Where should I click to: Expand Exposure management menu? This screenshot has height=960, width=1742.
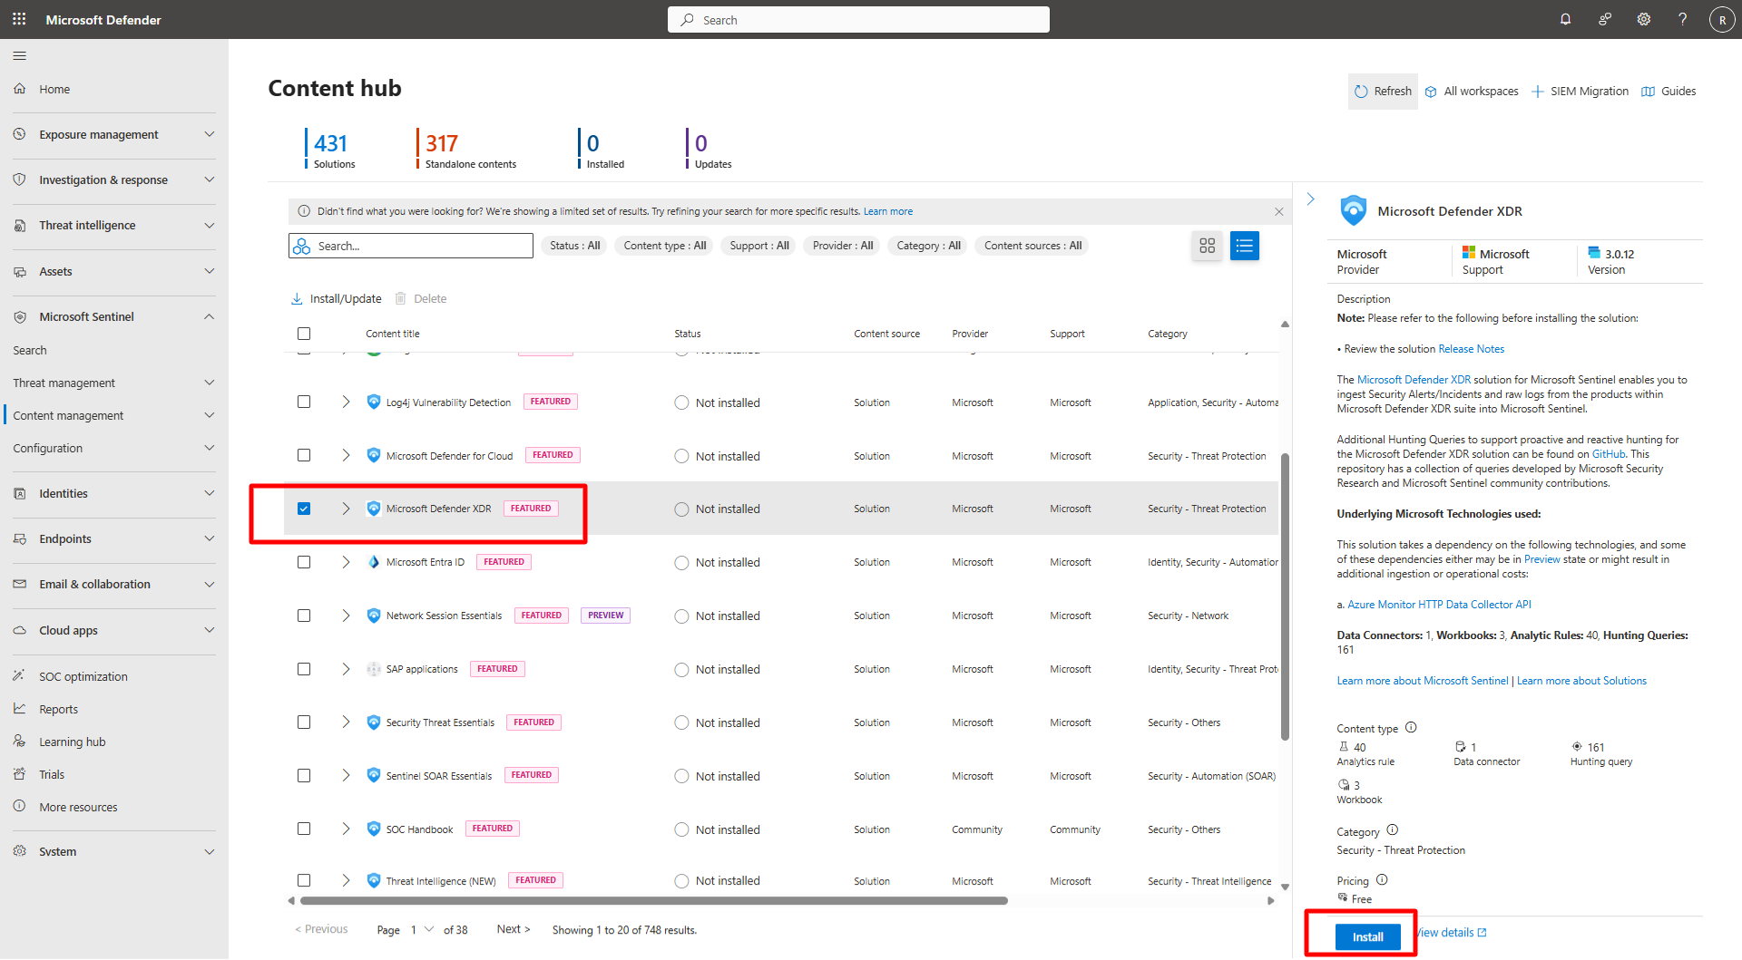(x=114, y=134)
